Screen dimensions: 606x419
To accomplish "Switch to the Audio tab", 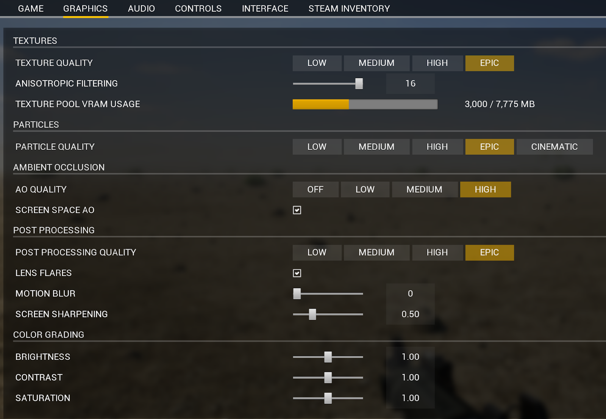I will click(141, 8).
